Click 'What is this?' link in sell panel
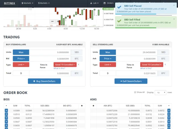 click(x=146, y=68)
